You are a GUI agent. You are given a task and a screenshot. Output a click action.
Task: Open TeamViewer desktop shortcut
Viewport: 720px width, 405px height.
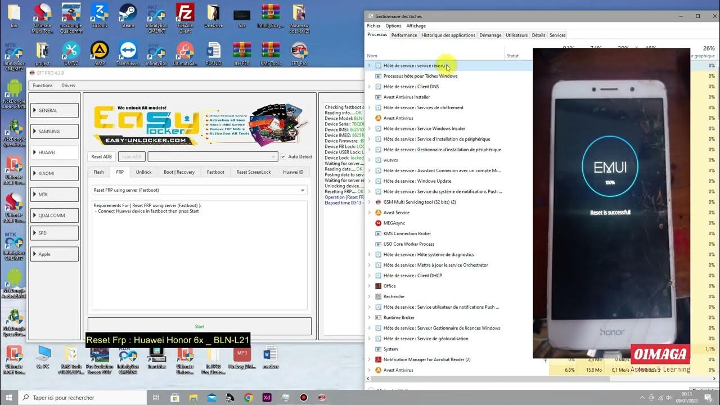coord(128,55)
